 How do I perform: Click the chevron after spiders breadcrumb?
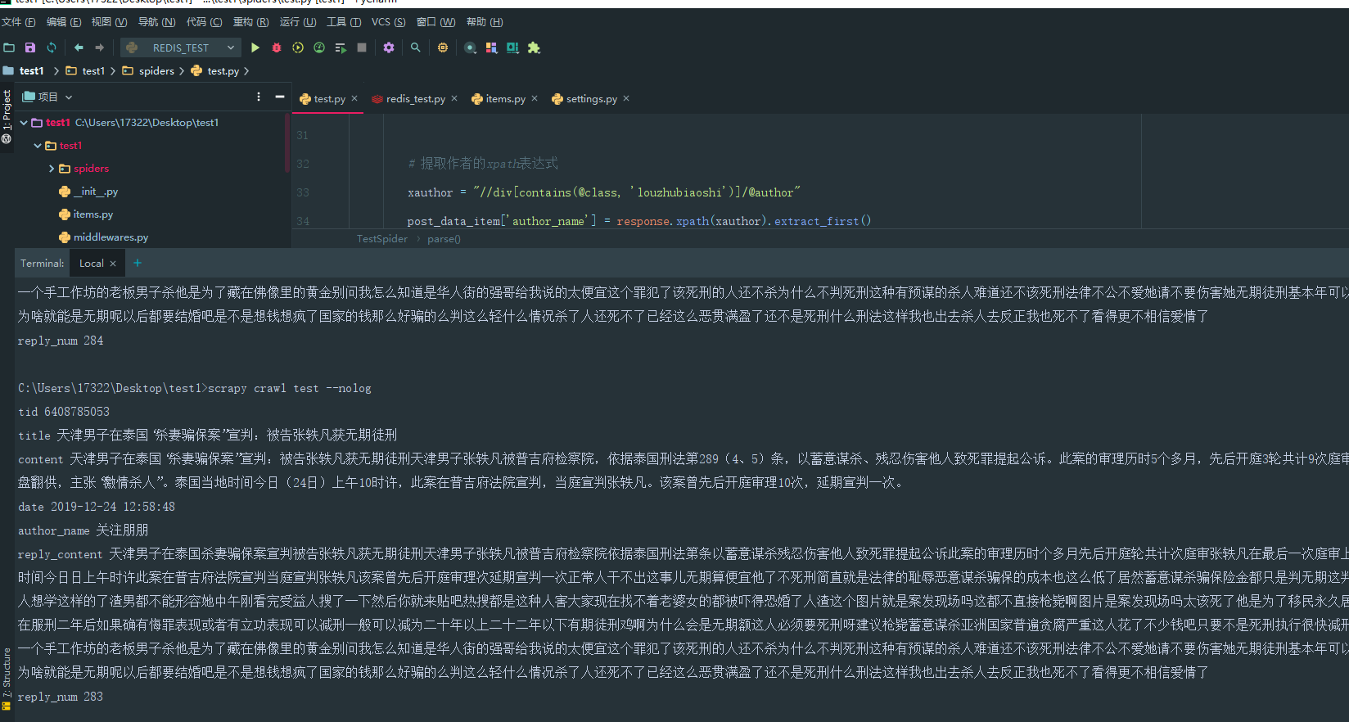[182, 71]
